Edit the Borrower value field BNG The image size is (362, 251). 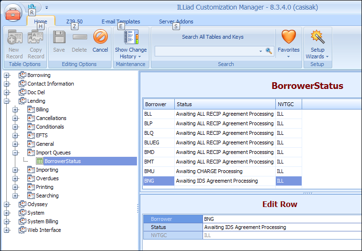click(282, 219)
